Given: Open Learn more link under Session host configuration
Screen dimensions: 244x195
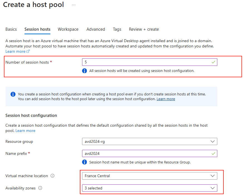Looking at the screenshot, I should 25,131.
